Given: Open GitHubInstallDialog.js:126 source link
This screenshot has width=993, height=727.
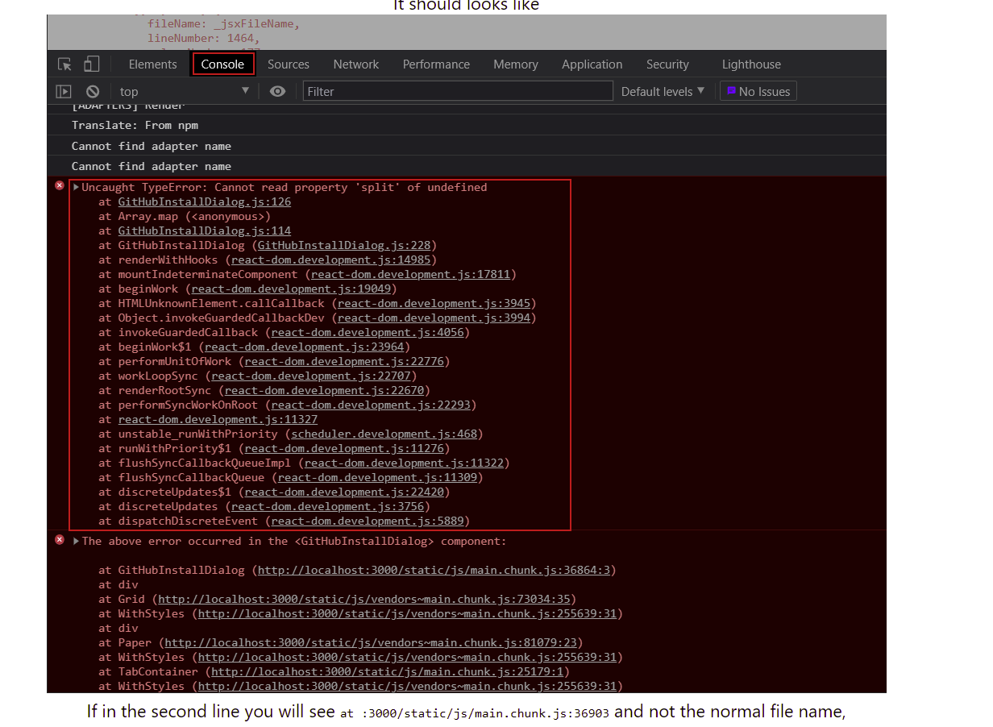Looking at the screenshot, I should pyautogui.click(x=204, y=201).
